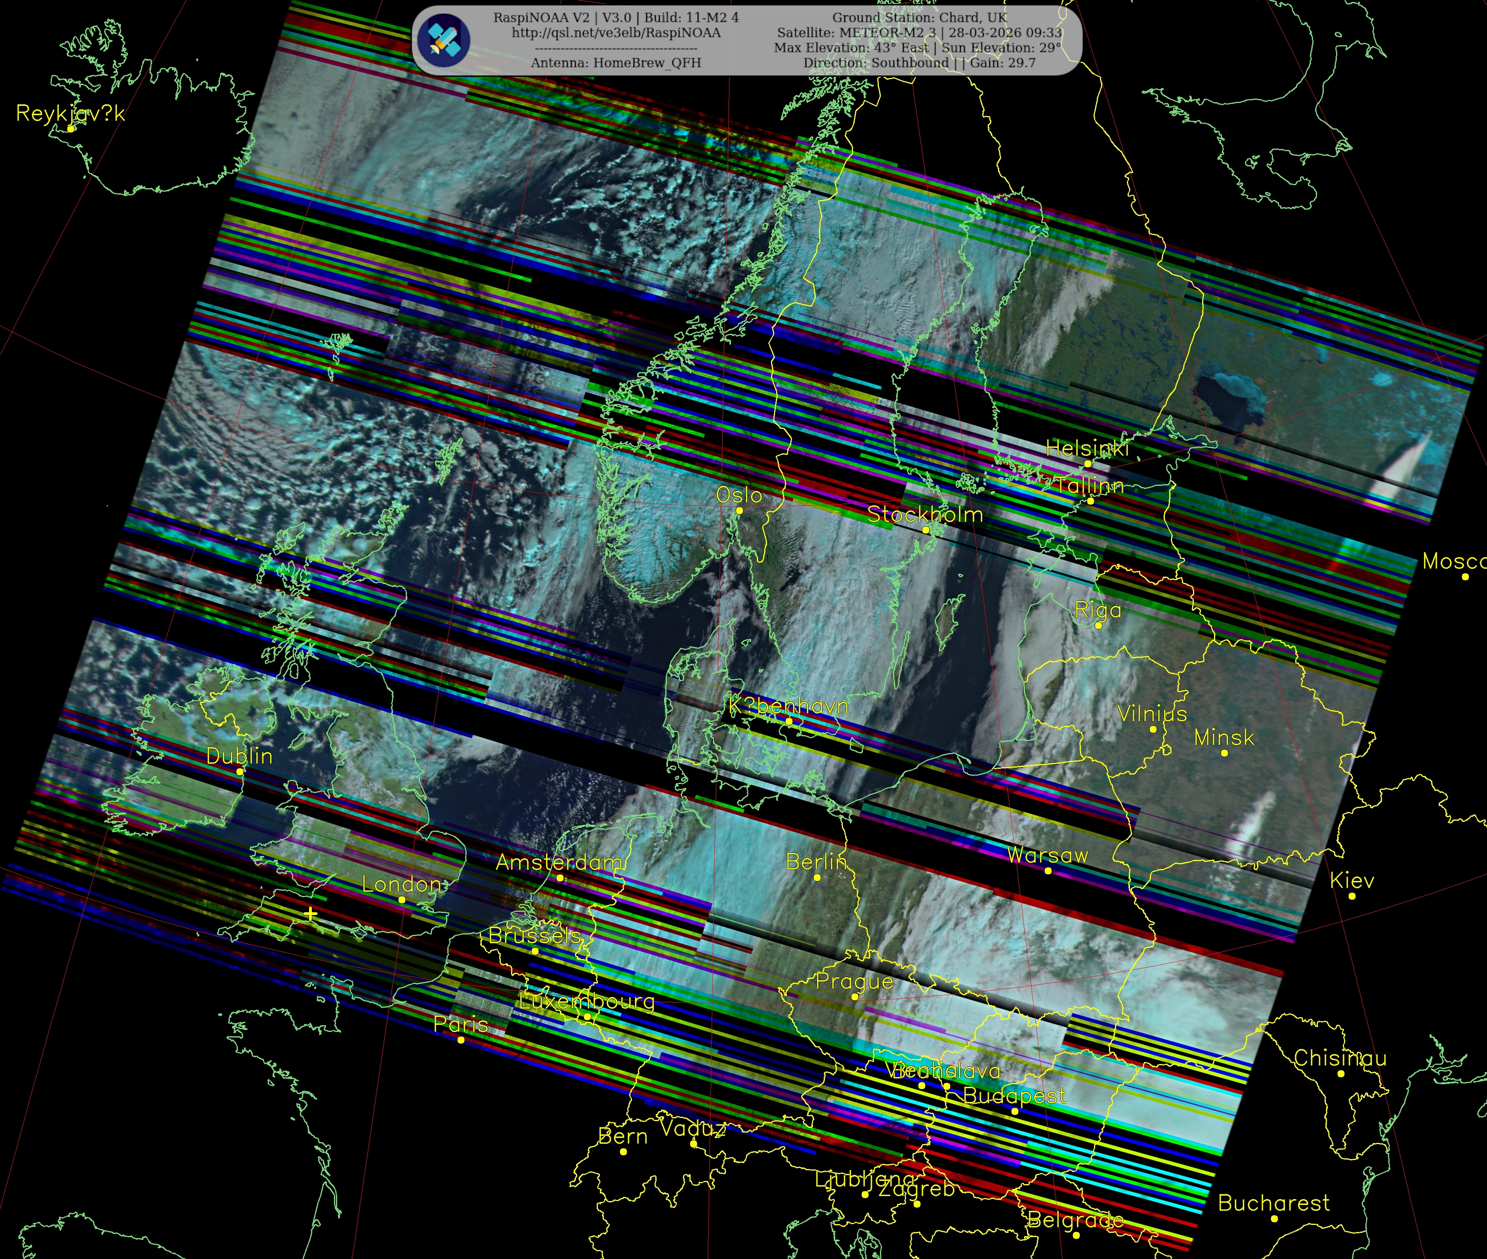The image size is (1487, 1259).
Task: Click the Minsk city label
Action: (x=1224, y=737)
